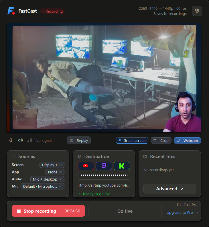Select the YouTube destination
The width and height of the screenshot is (209, 227).
86,166
